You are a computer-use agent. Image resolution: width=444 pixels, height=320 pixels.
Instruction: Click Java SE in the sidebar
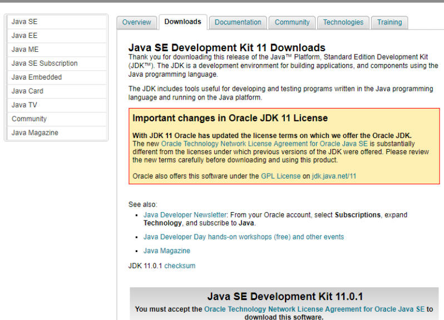click(x=24, y=22)
